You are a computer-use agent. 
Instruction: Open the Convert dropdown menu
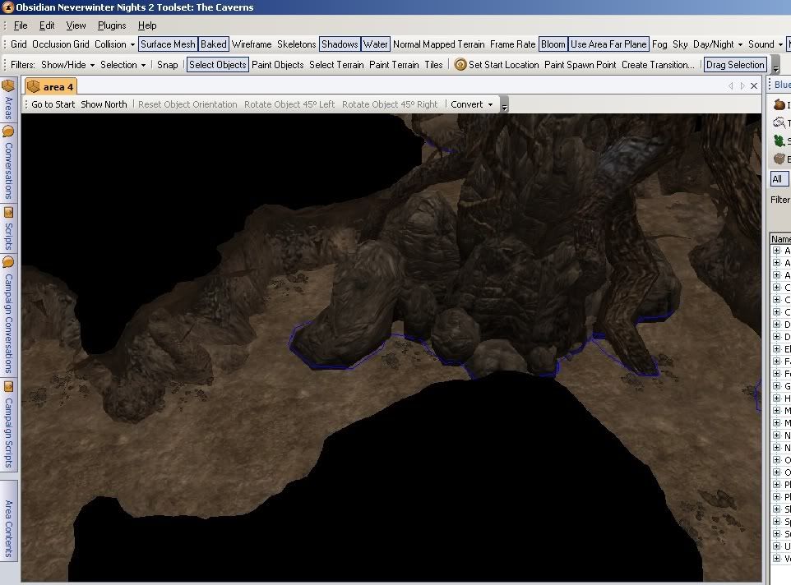point(472,104)
